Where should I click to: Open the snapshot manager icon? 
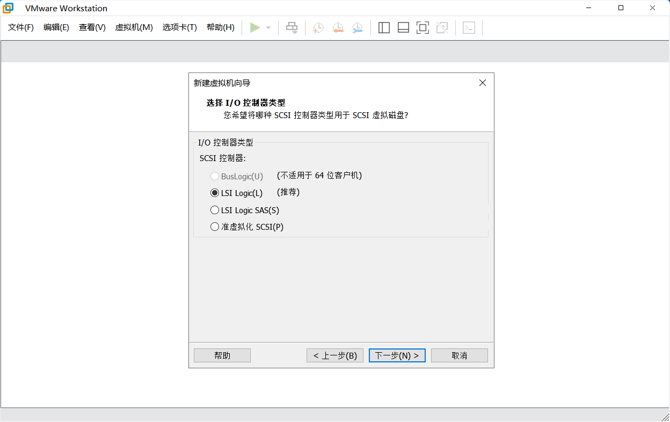[357, 28]
